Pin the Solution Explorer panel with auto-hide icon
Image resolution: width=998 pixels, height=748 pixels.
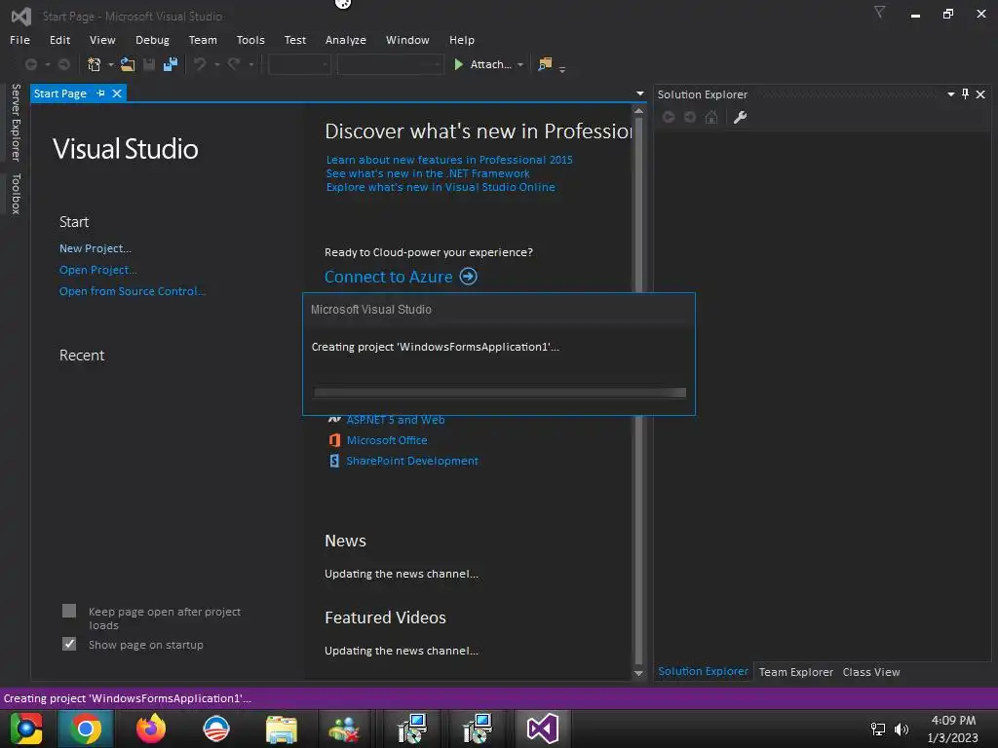tap(966, 94)
